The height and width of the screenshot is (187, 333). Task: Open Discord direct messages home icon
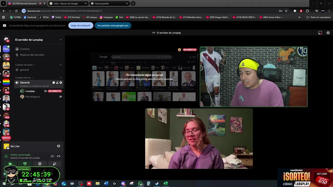point(6,39)
